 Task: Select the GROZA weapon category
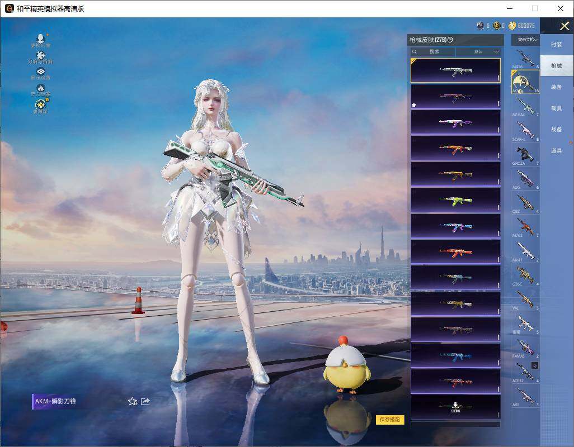(525, 155)
